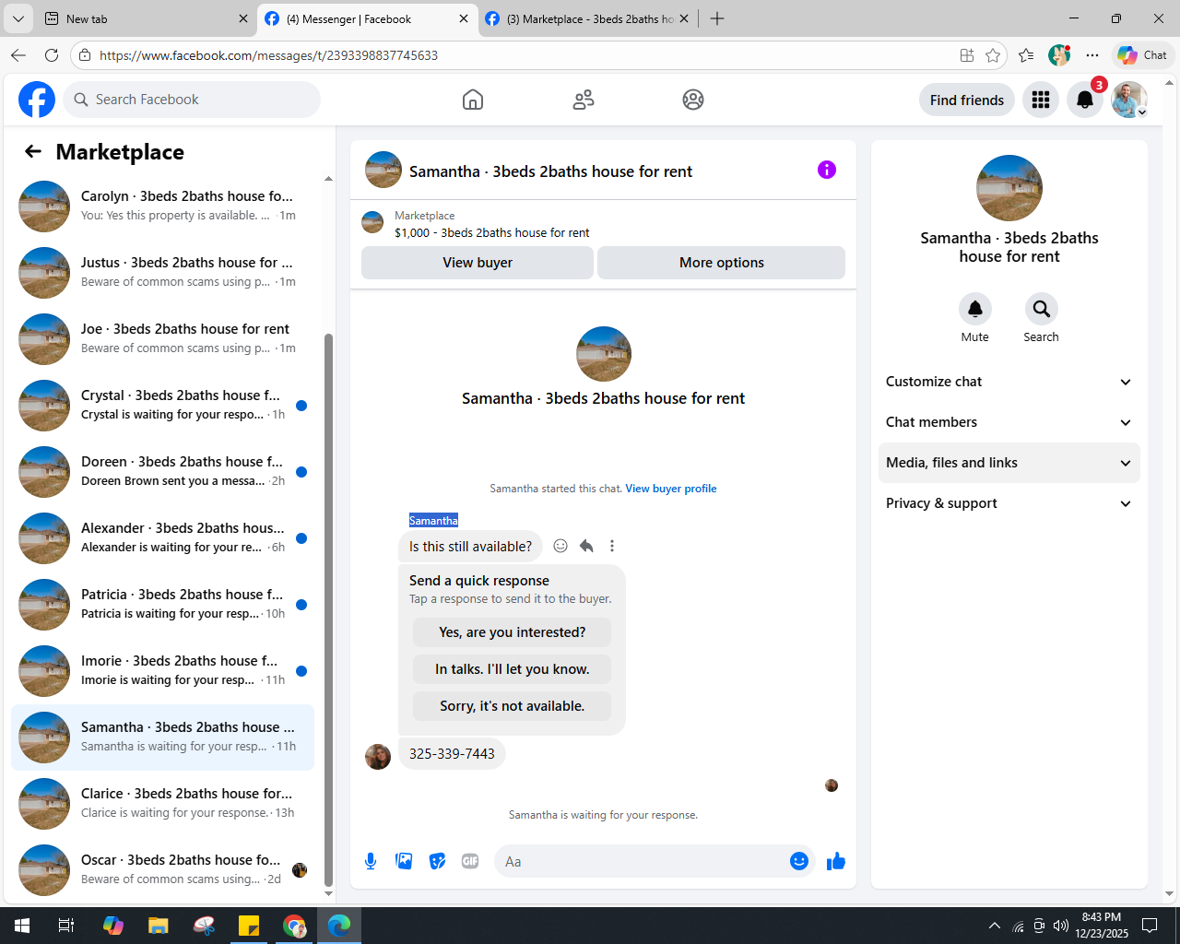Open Justus's conversation
Screen dimensions: 1180x944
(x=162, y=273)
